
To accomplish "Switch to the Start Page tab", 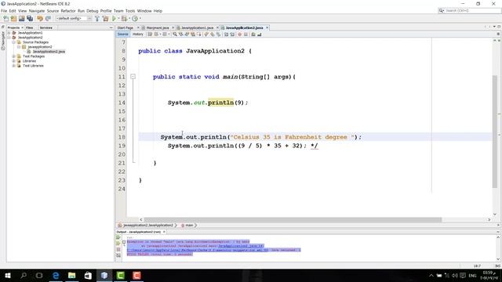I will [125, 28].
